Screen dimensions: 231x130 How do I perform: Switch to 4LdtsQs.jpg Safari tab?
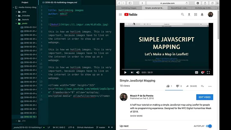[203, 8]
